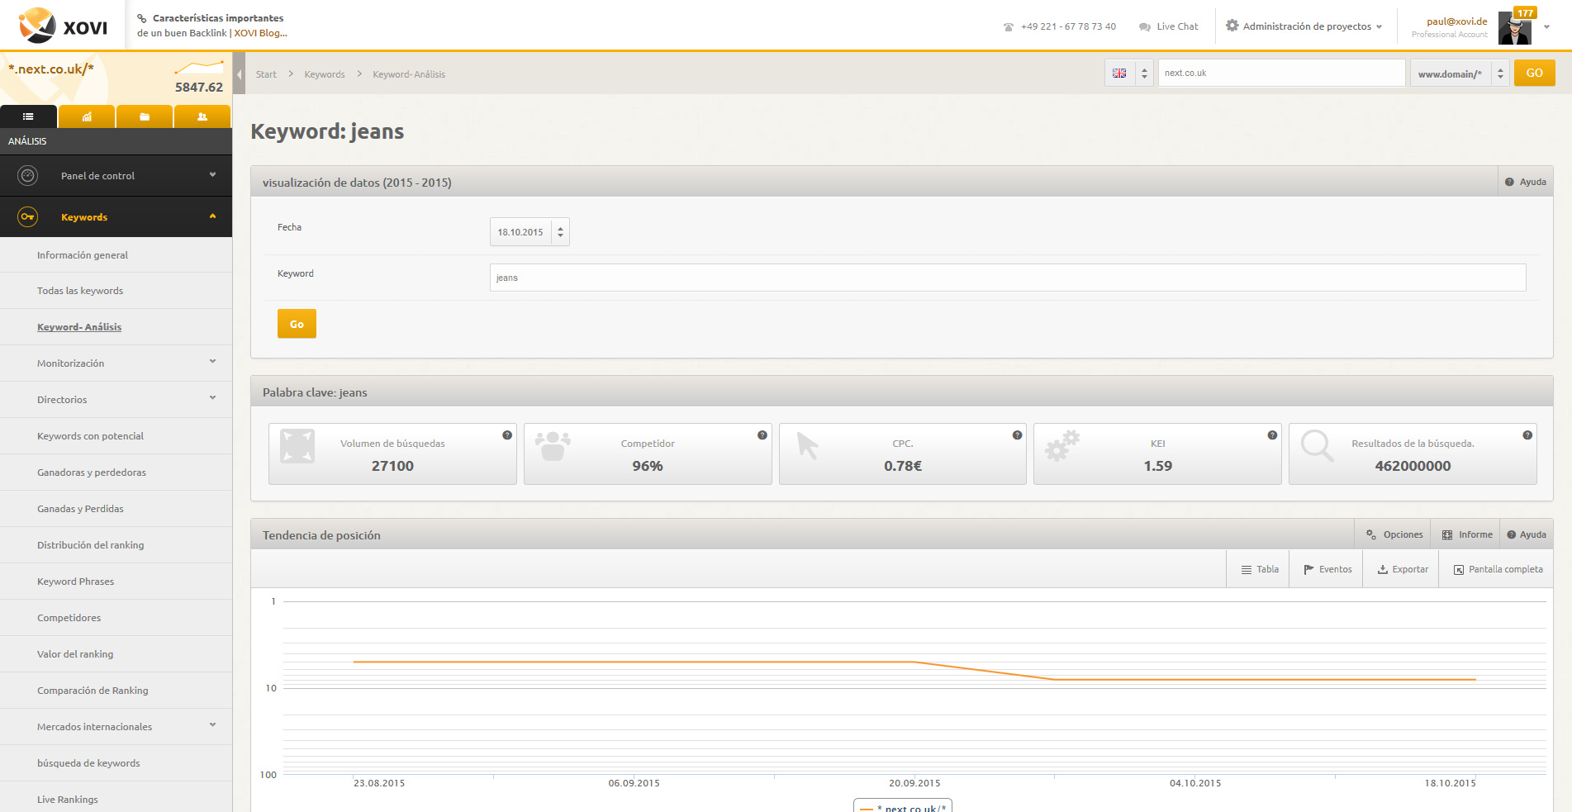The width and height of the screenshot is (1572, 812).
Task: Click the user avatar picture
Action: point(1515,29)
